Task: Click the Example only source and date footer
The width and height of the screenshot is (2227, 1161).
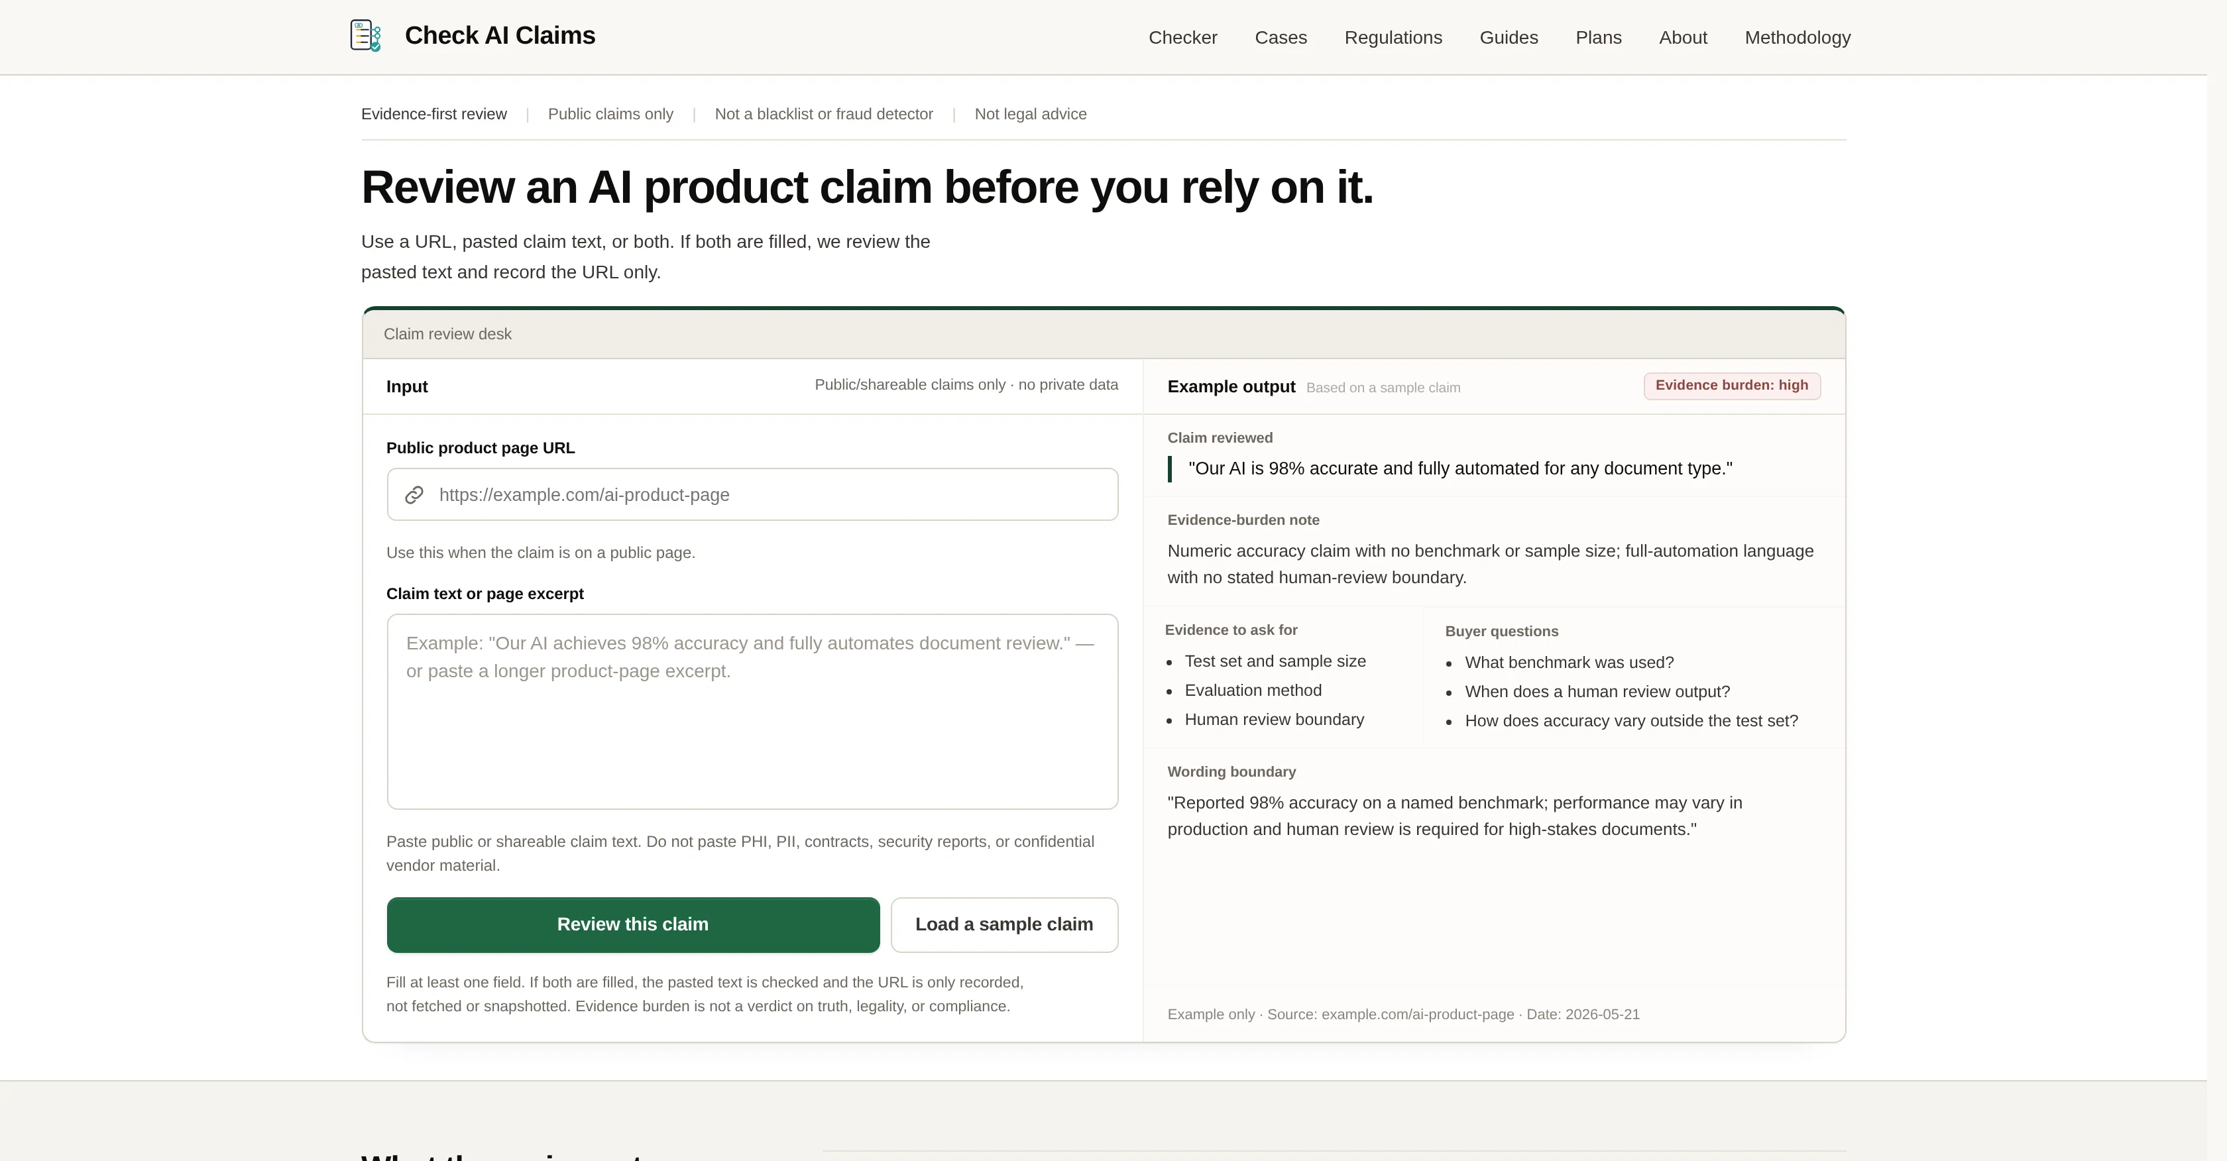Action: point(1403,1014)
